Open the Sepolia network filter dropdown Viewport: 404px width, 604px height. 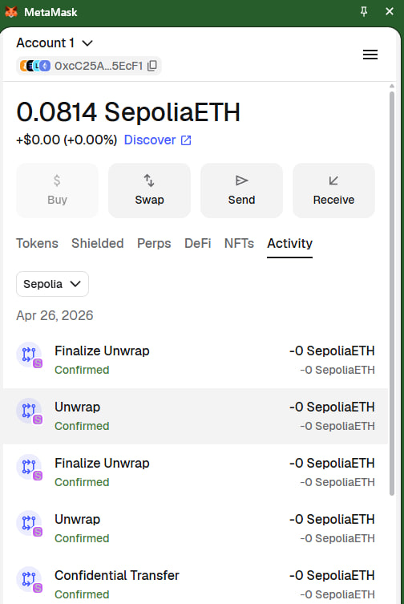click(52, 284)
